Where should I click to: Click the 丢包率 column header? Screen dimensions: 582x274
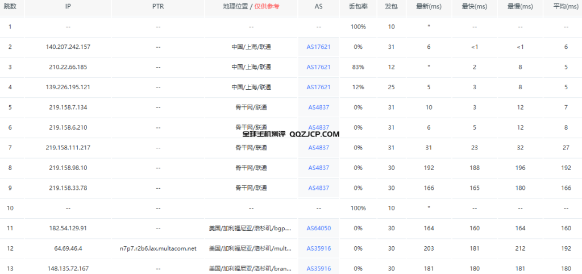358,7
